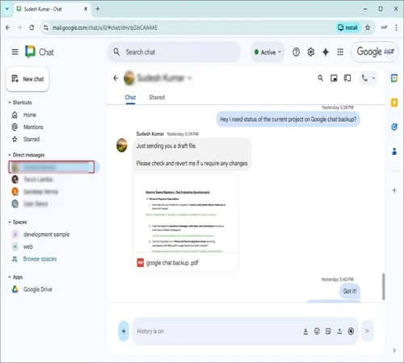Click the browser address bar URL
This screenshot has height=363, width=404.
pos(105,27)
